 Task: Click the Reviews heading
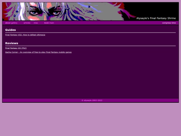click(12, 43)
